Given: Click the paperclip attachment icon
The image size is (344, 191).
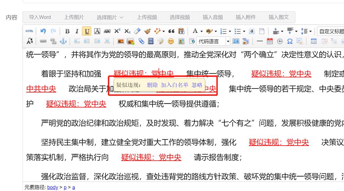Looking at the screenshot, I should tap(141, 41).
